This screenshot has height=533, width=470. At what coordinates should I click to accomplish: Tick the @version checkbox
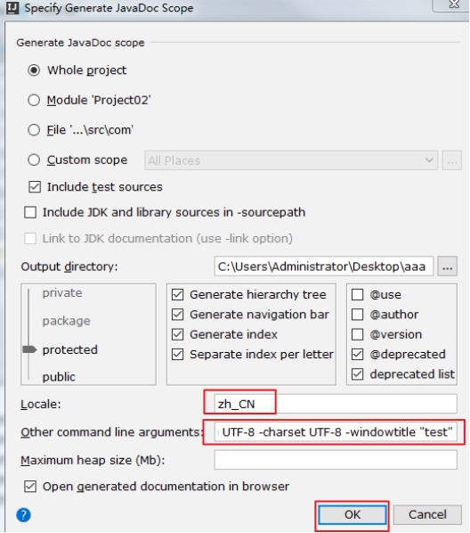point(357,334)
